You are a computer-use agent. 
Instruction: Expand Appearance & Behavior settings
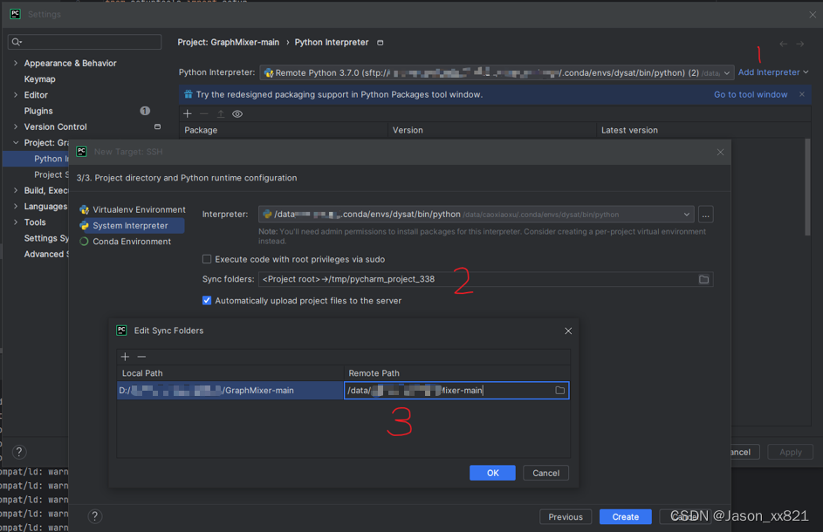(x=16, y=63)
